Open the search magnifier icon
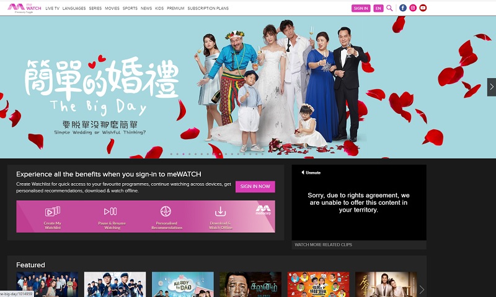Viewport: 496px width, 297px height. (x=389, y=8)
